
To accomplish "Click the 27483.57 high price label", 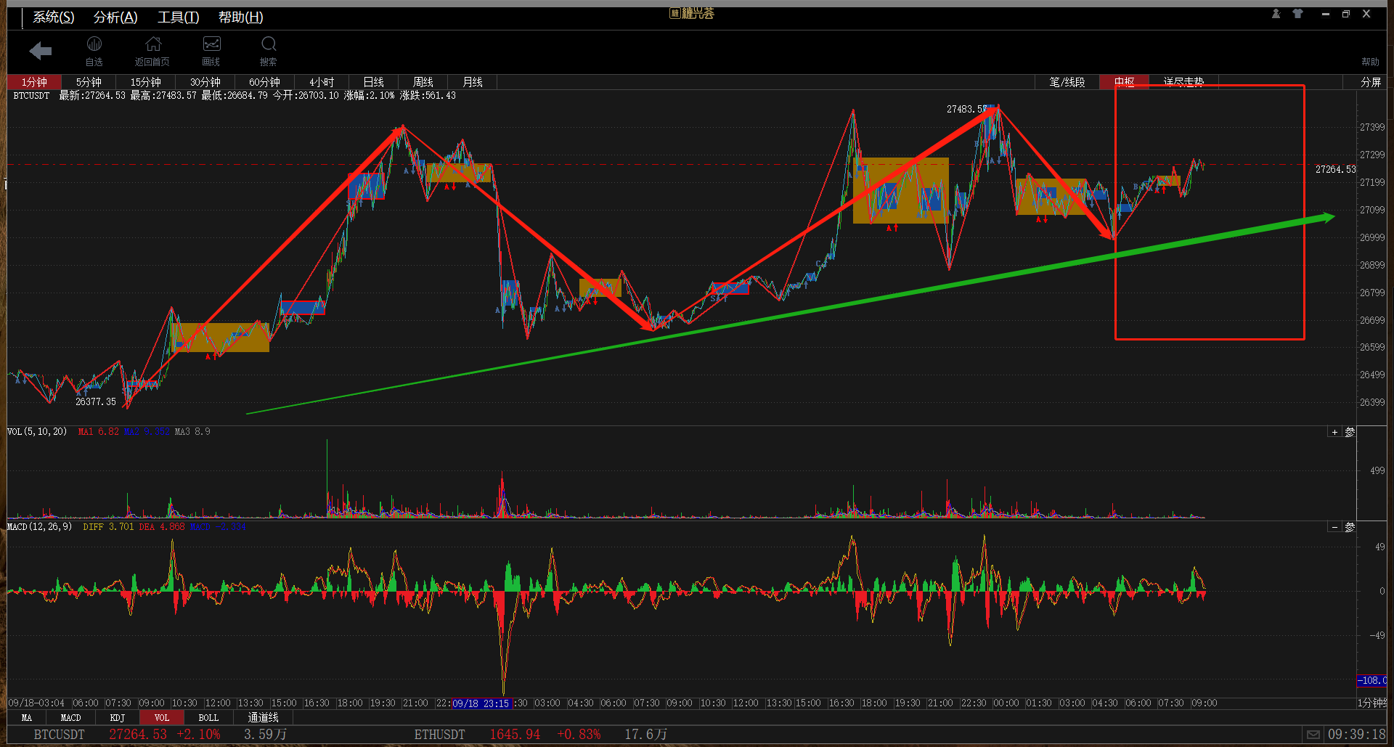I will (x=967, y=109).
